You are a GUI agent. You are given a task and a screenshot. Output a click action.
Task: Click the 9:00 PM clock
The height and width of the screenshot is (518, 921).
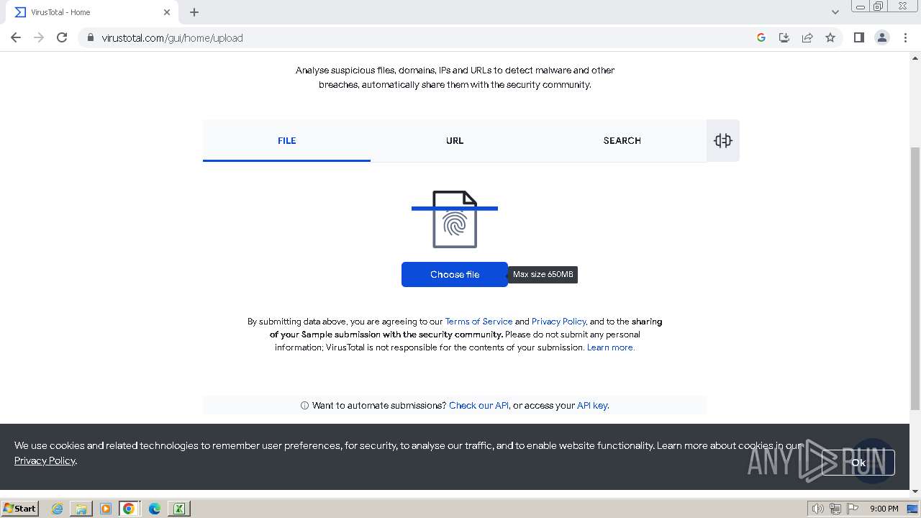[884, 509]
